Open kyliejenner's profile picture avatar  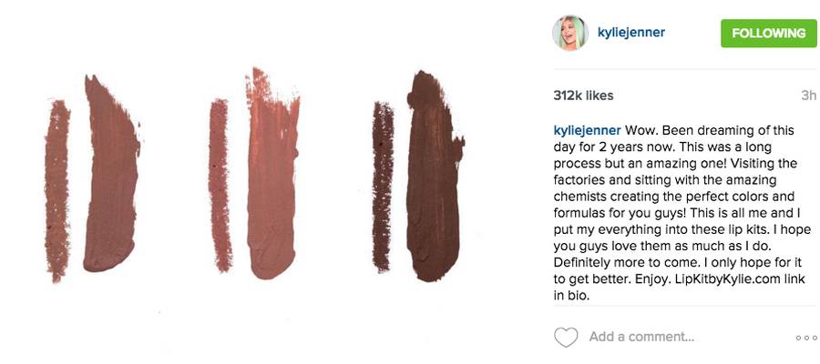570,33
